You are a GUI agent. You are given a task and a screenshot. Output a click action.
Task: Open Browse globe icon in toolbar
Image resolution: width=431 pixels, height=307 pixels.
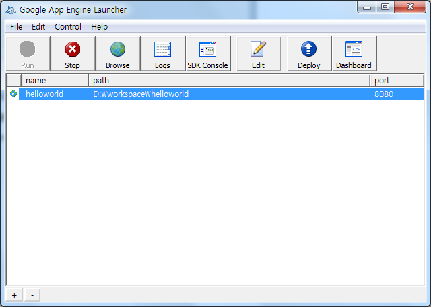118,54
